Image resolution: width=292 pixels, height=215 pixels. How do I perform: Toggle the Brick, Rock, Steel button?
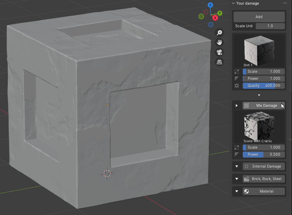[264, 179]
